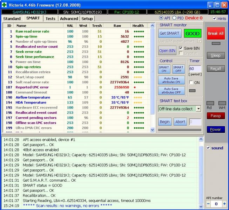Uncheck the Hints checkbox
The width and height of the screenshot is (229, 210).
pyautogui.click(x=214, y=18)
